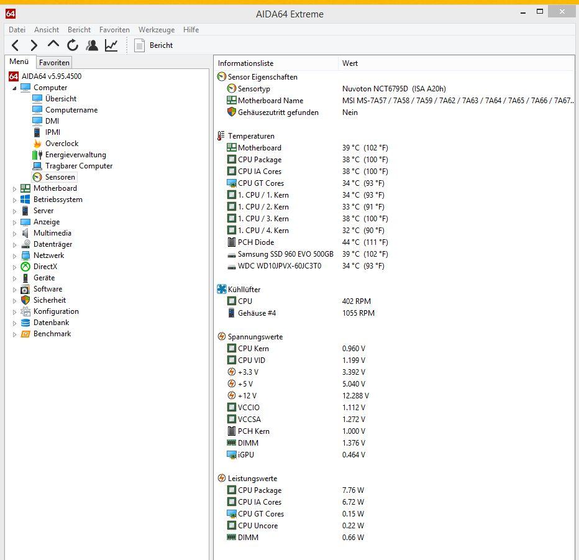Click the Wert column header

point(456,63)
